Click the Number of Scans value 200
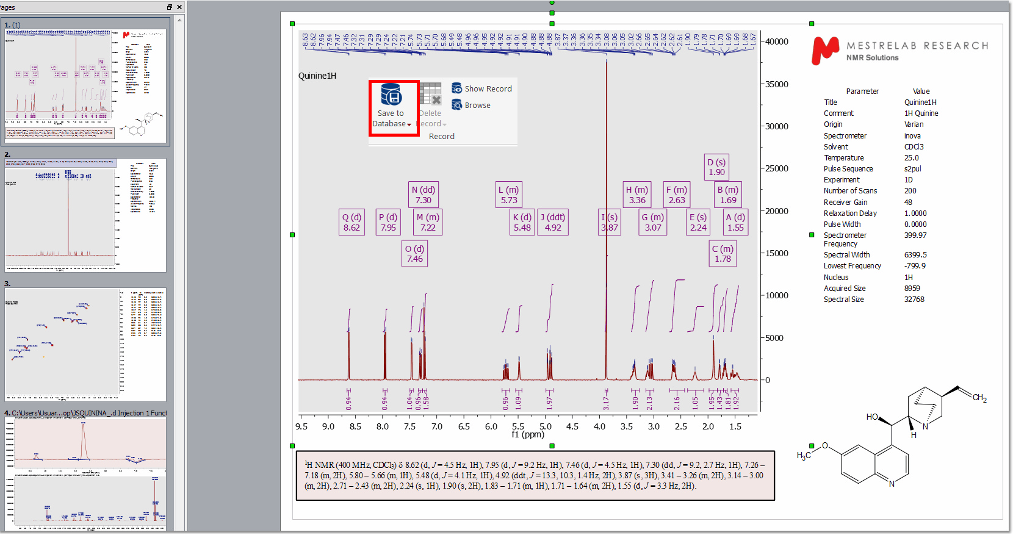1013x535 pixels. point(910,190)
